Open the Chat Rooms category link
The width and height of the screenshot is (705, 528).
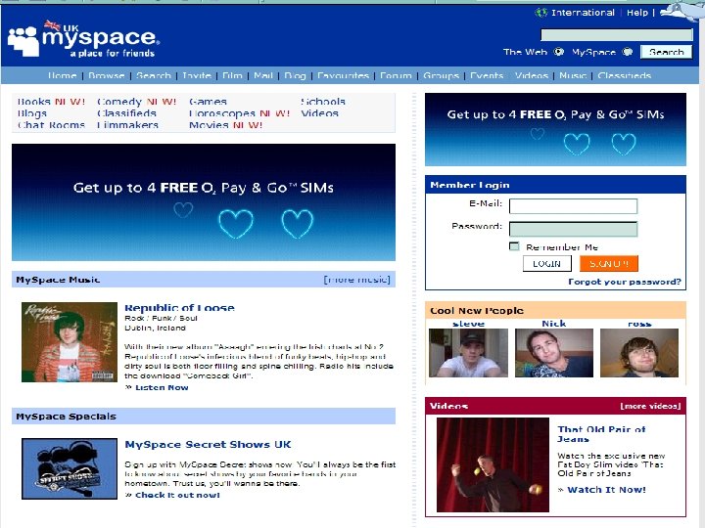[51, 125]
